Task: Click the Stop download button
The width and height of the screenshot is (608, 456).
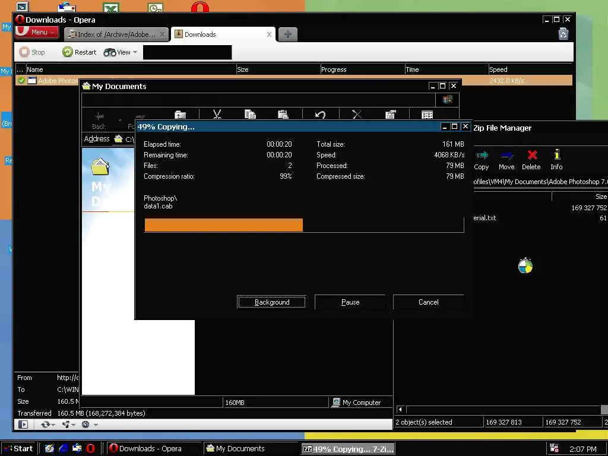Action: (x=32, y=52)
